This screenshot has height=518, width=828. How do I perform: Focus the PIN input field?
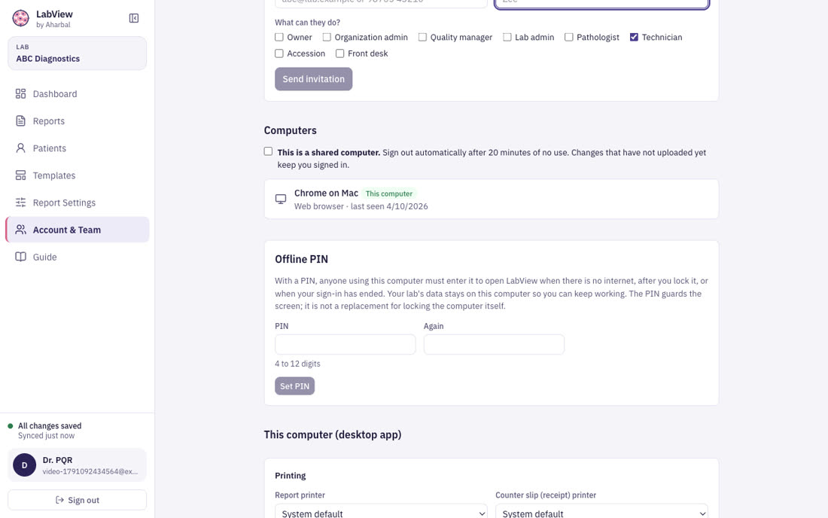(x=346, y=344)
